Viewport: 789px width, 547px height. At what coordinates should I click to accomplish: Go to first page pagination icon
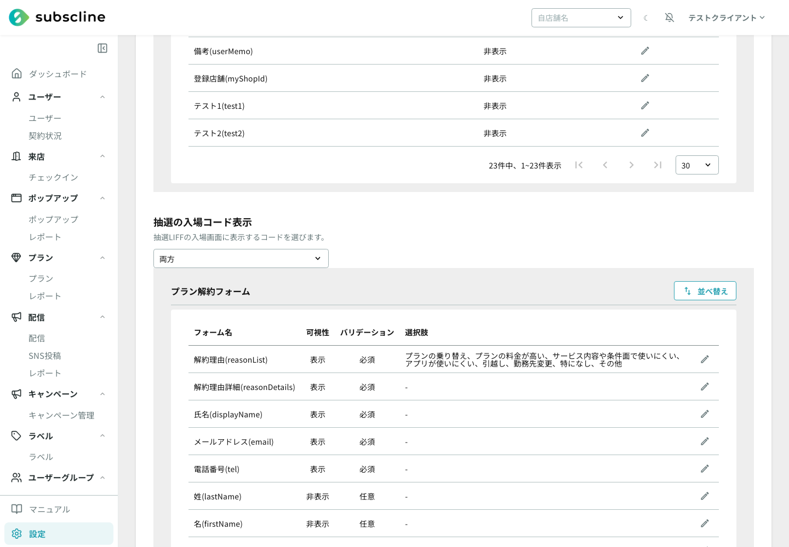[x=579, y=165]
